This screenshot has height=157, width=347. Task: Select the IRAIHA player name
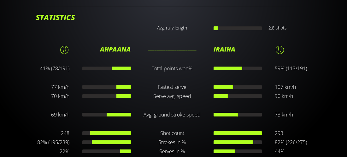tap(224, 49)
